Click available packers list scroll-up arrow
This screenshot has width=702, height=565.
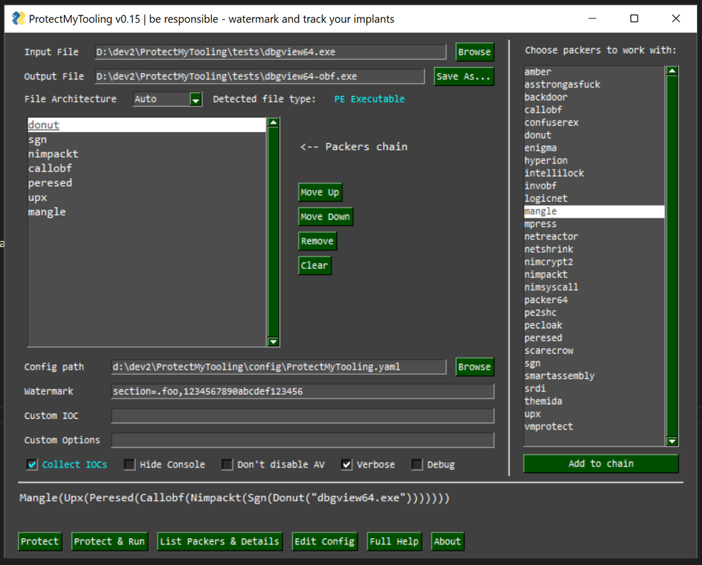tap(672, 71)
